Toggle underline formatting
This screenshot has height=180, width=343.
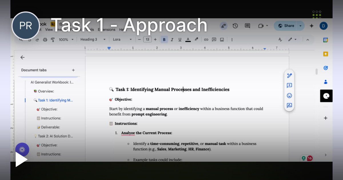point(180,39)
